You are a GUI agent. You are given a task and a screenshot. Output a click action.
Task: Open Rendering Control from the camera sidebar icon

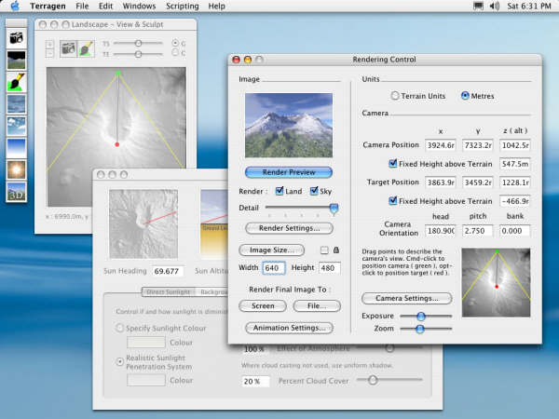click(17, 38)
